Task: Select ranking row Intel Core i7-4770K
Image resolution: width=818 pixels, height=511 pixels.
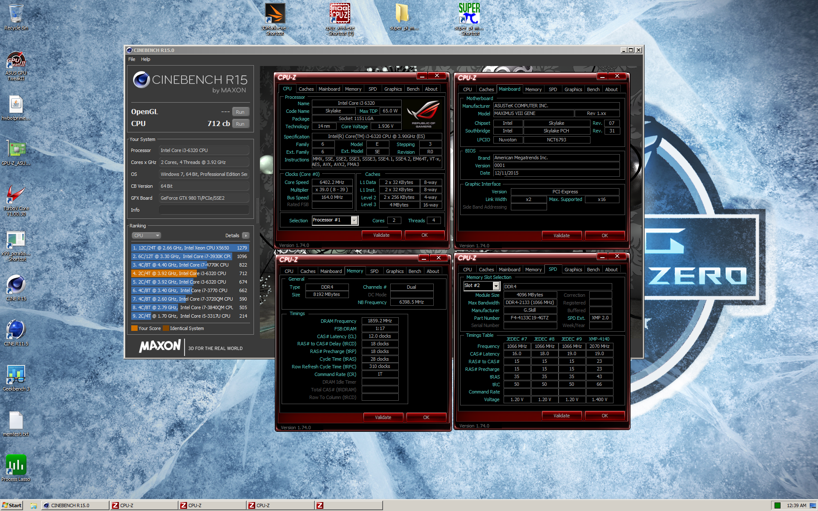Action: point(190,265)
